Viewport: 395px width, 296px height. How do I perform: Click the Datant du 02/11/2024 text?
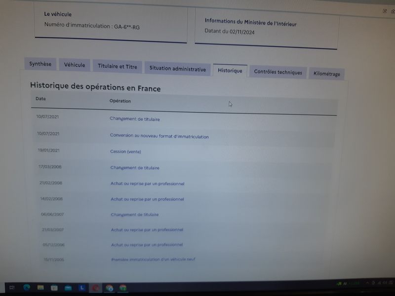pyautogui.click(x=230, y=32)
